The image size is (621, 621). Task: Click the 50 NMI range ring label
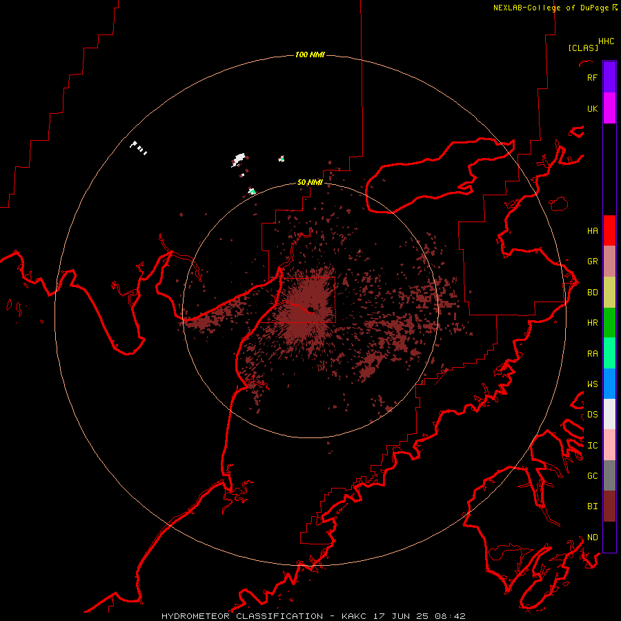coord(310,182)
